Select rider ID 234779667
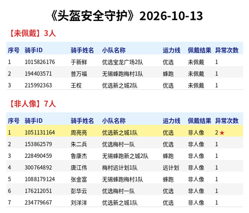249x213 pixels. point(38,203)
